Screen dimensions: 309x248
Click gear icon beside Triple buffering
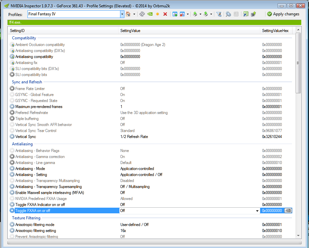[x=12, y=119]
